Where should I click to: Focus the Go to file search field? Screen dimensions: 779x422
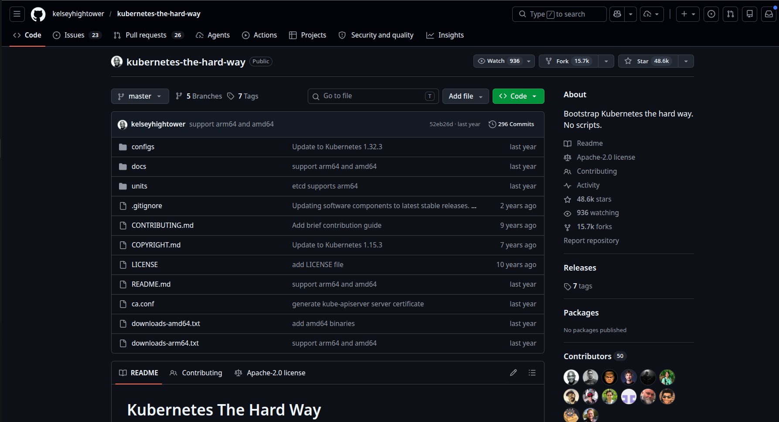(373, 96)
